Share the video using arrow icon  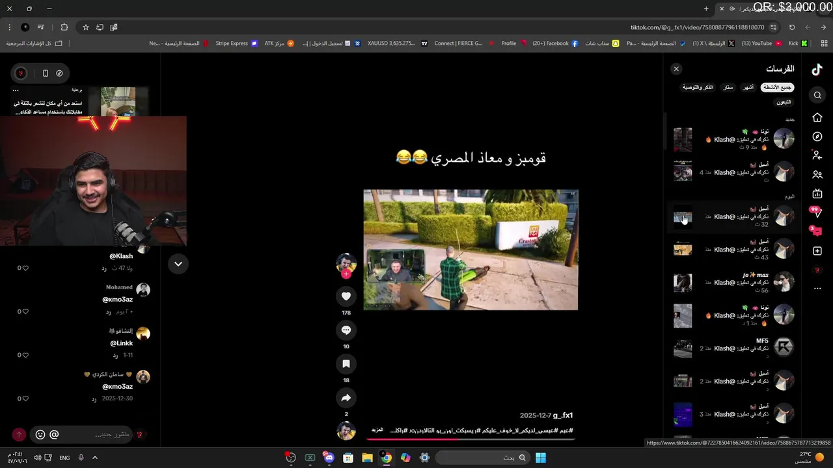(x=346, y=398)
